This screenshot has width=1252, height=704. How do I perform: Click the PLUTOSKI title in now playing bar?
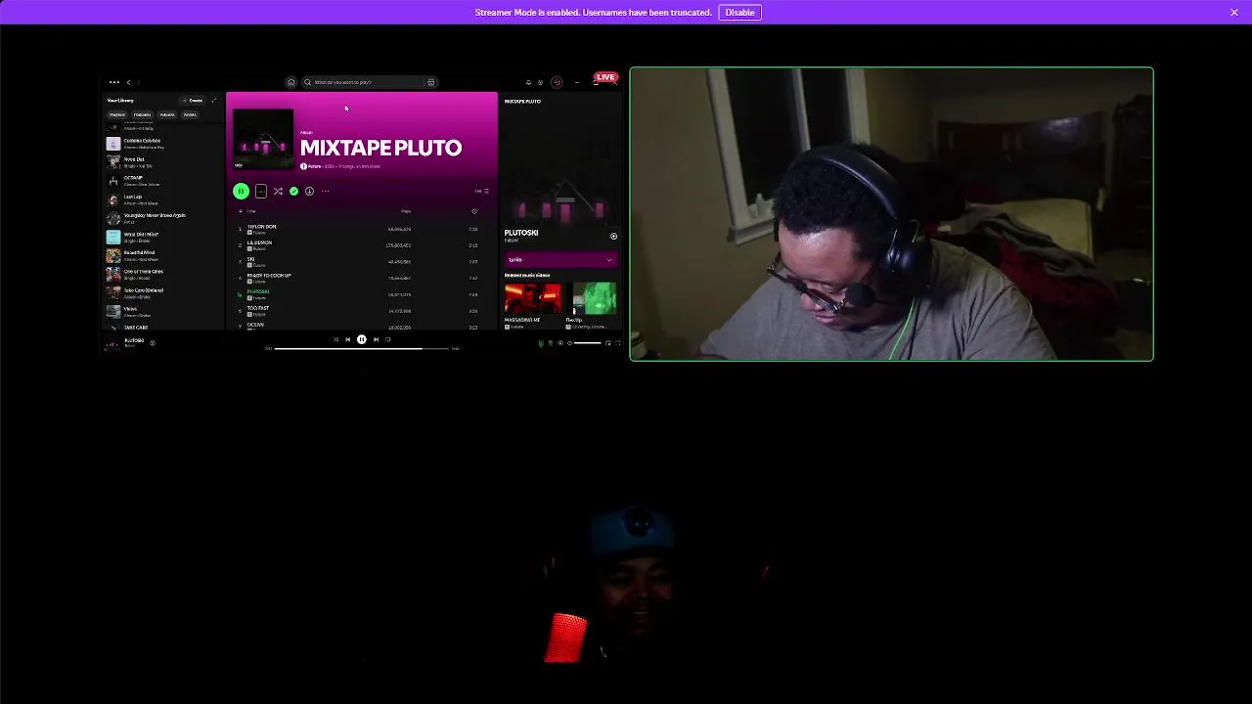[134, 340]
